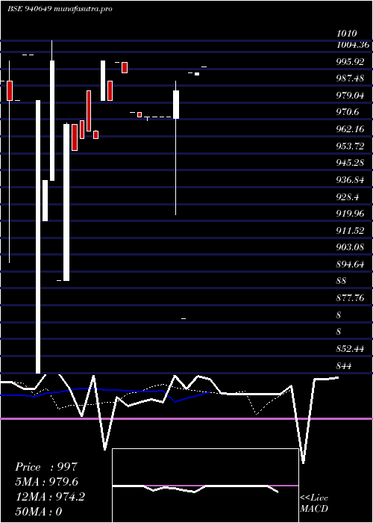
Task: Click the 877.76 price axis label
Action: [351, 298]
